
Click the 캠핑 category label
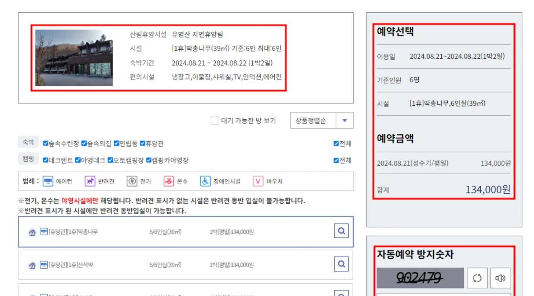(28, 158)
